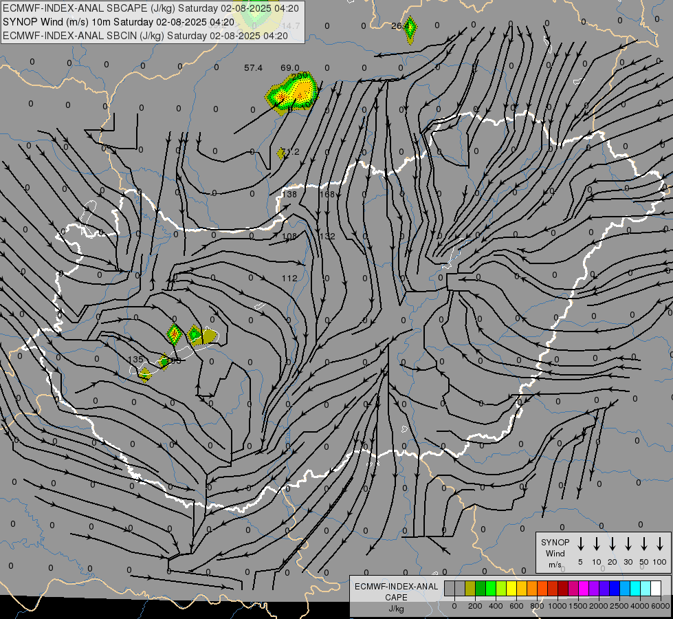This screenshot has height=619, width=673.
Task: Click the large yellow-orange CAPE blob
Action: [293, 94]
